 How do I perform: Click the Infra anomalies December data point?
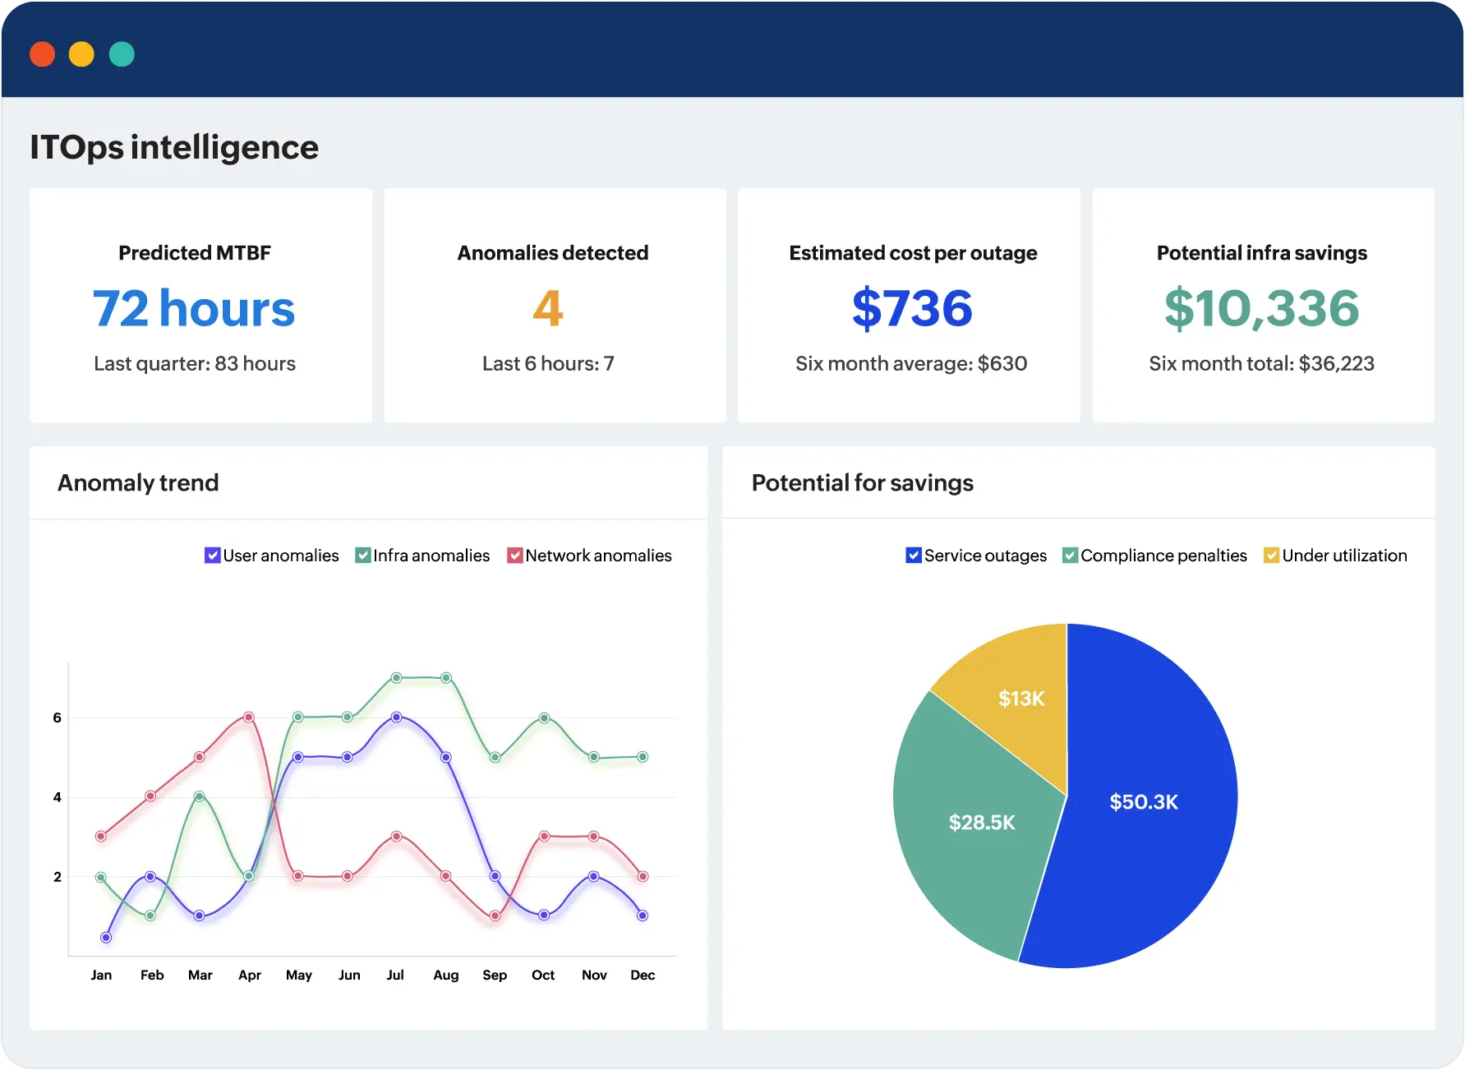[x=643, y=757]
